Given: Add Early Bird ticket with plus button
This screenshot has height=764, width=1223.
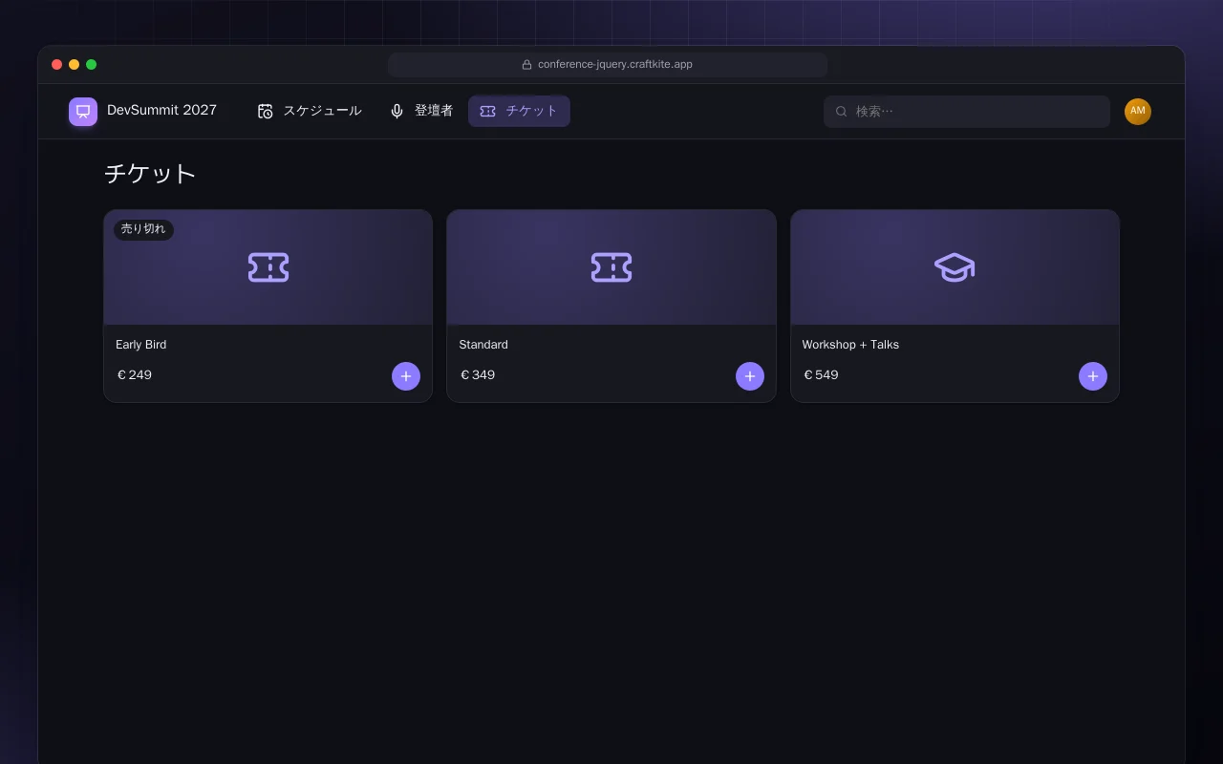Looking at the screenshot, I should 406,376.
